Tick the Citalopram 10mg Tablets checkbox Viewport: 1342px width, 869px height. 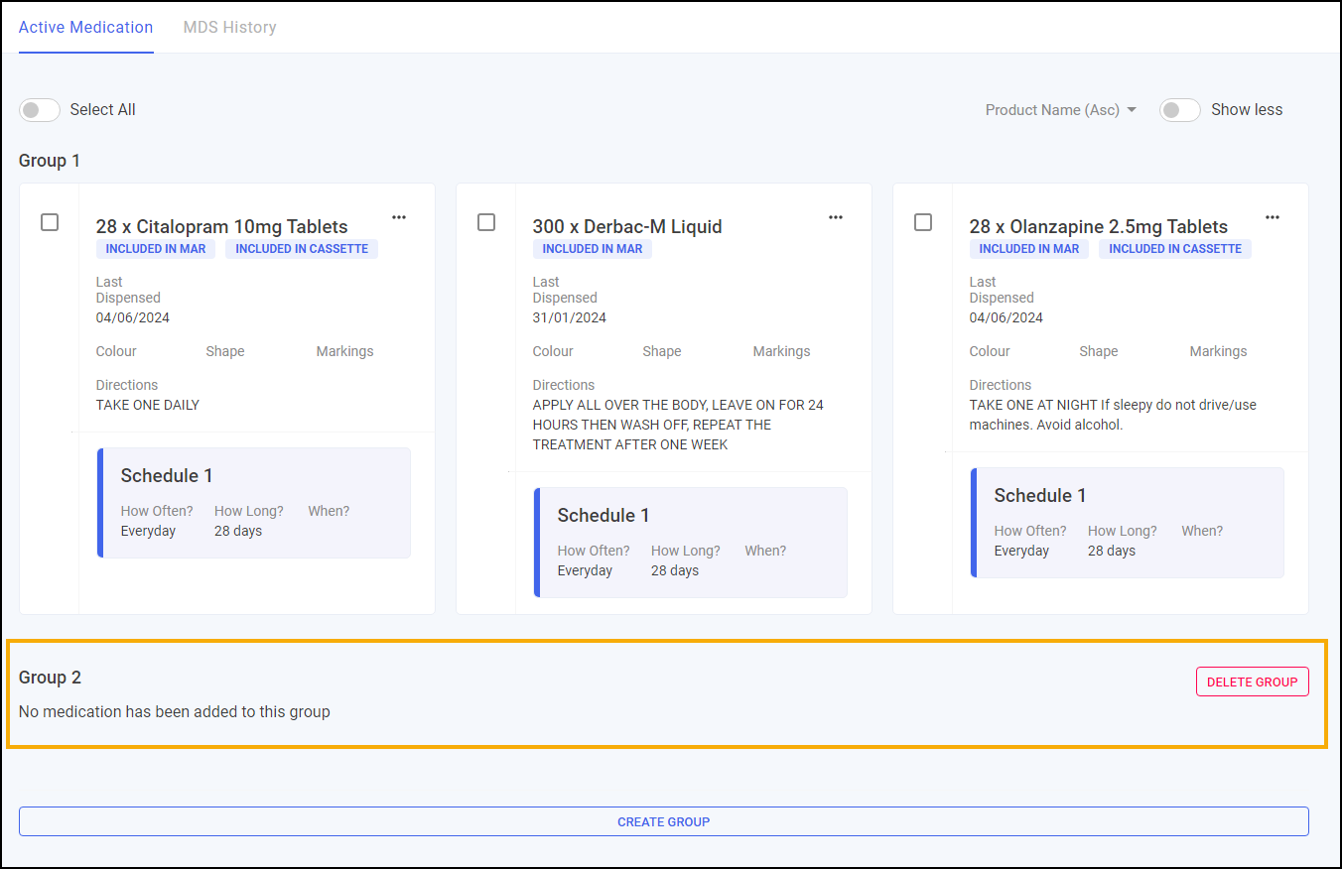coord(50,222)
